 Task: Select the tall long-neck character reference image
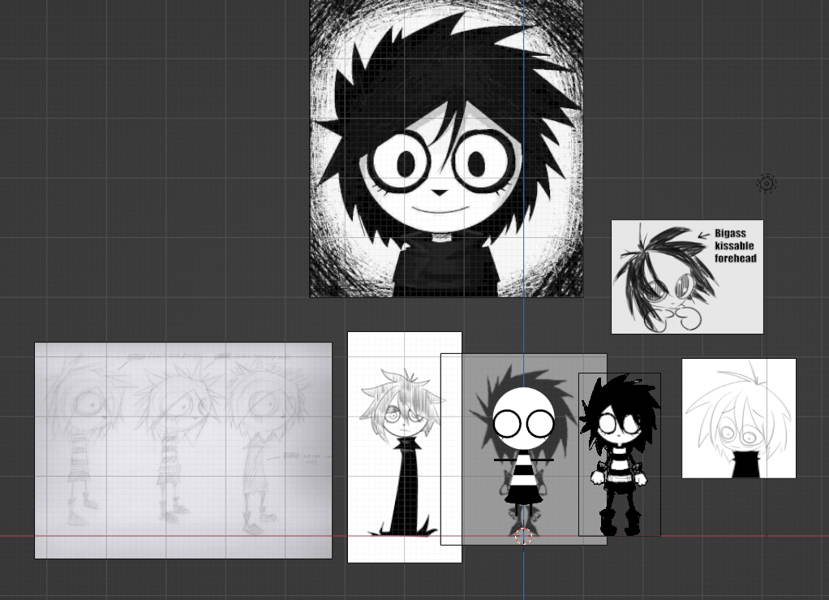point(405,447)
